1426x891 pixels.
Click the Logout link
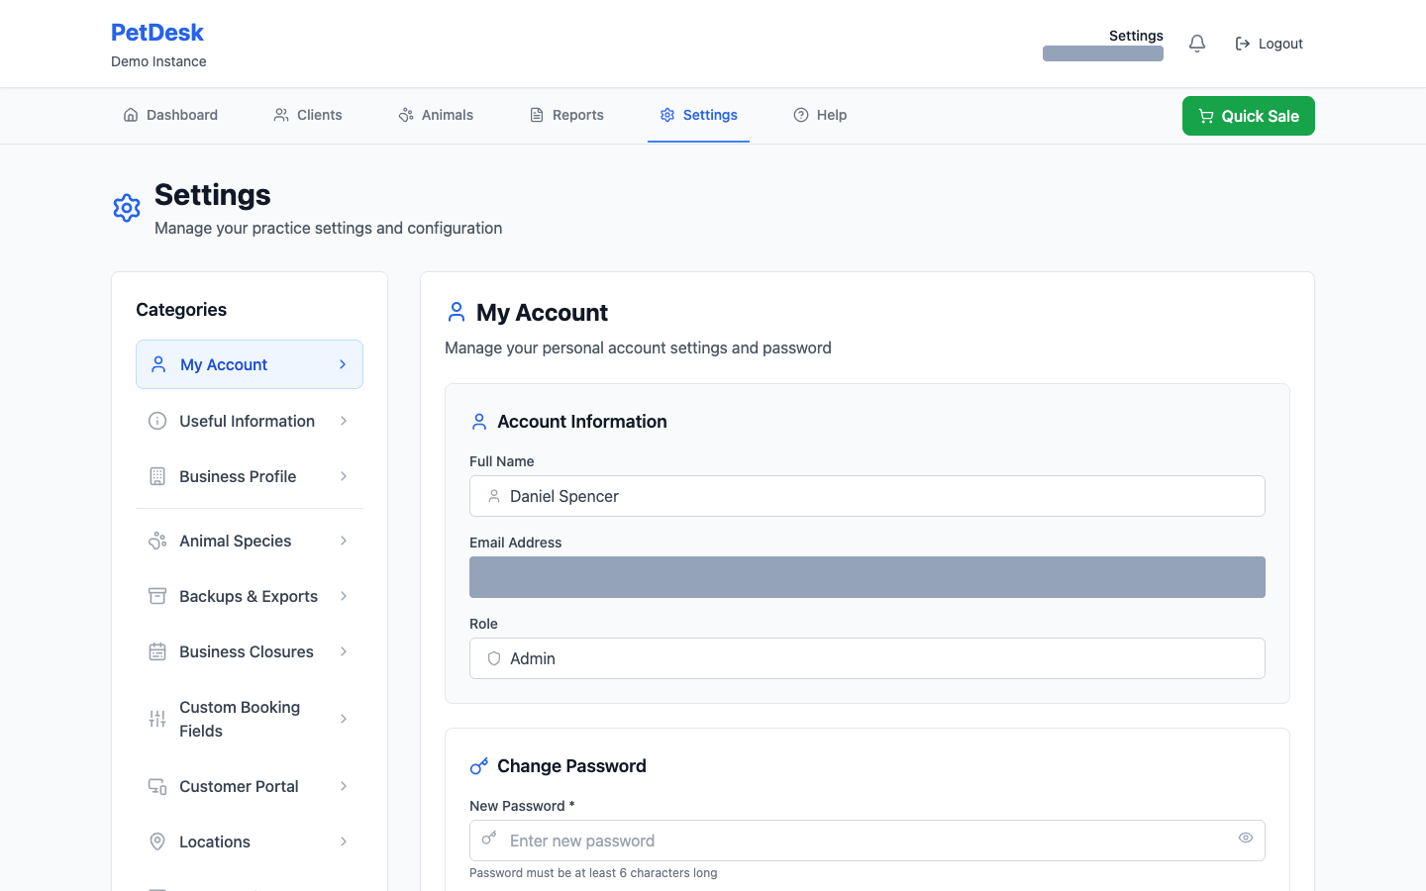(x=1269, y=44)
